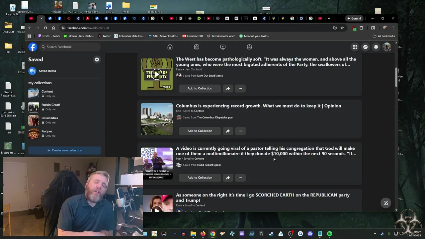Open DTS1C - Twitch bookmark

(48, 36)
